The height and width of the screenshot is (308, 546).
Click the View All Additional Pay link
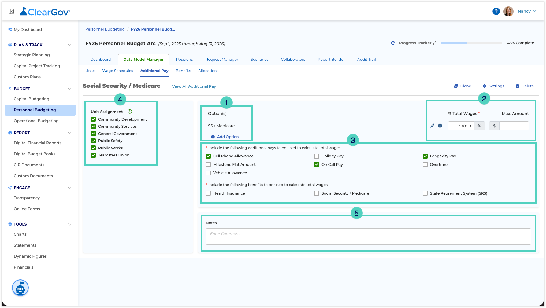(194, 86)
